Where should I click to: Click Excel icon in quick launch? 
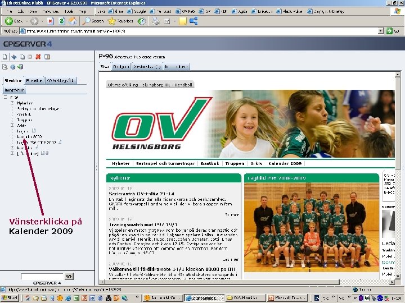[76, 298]
